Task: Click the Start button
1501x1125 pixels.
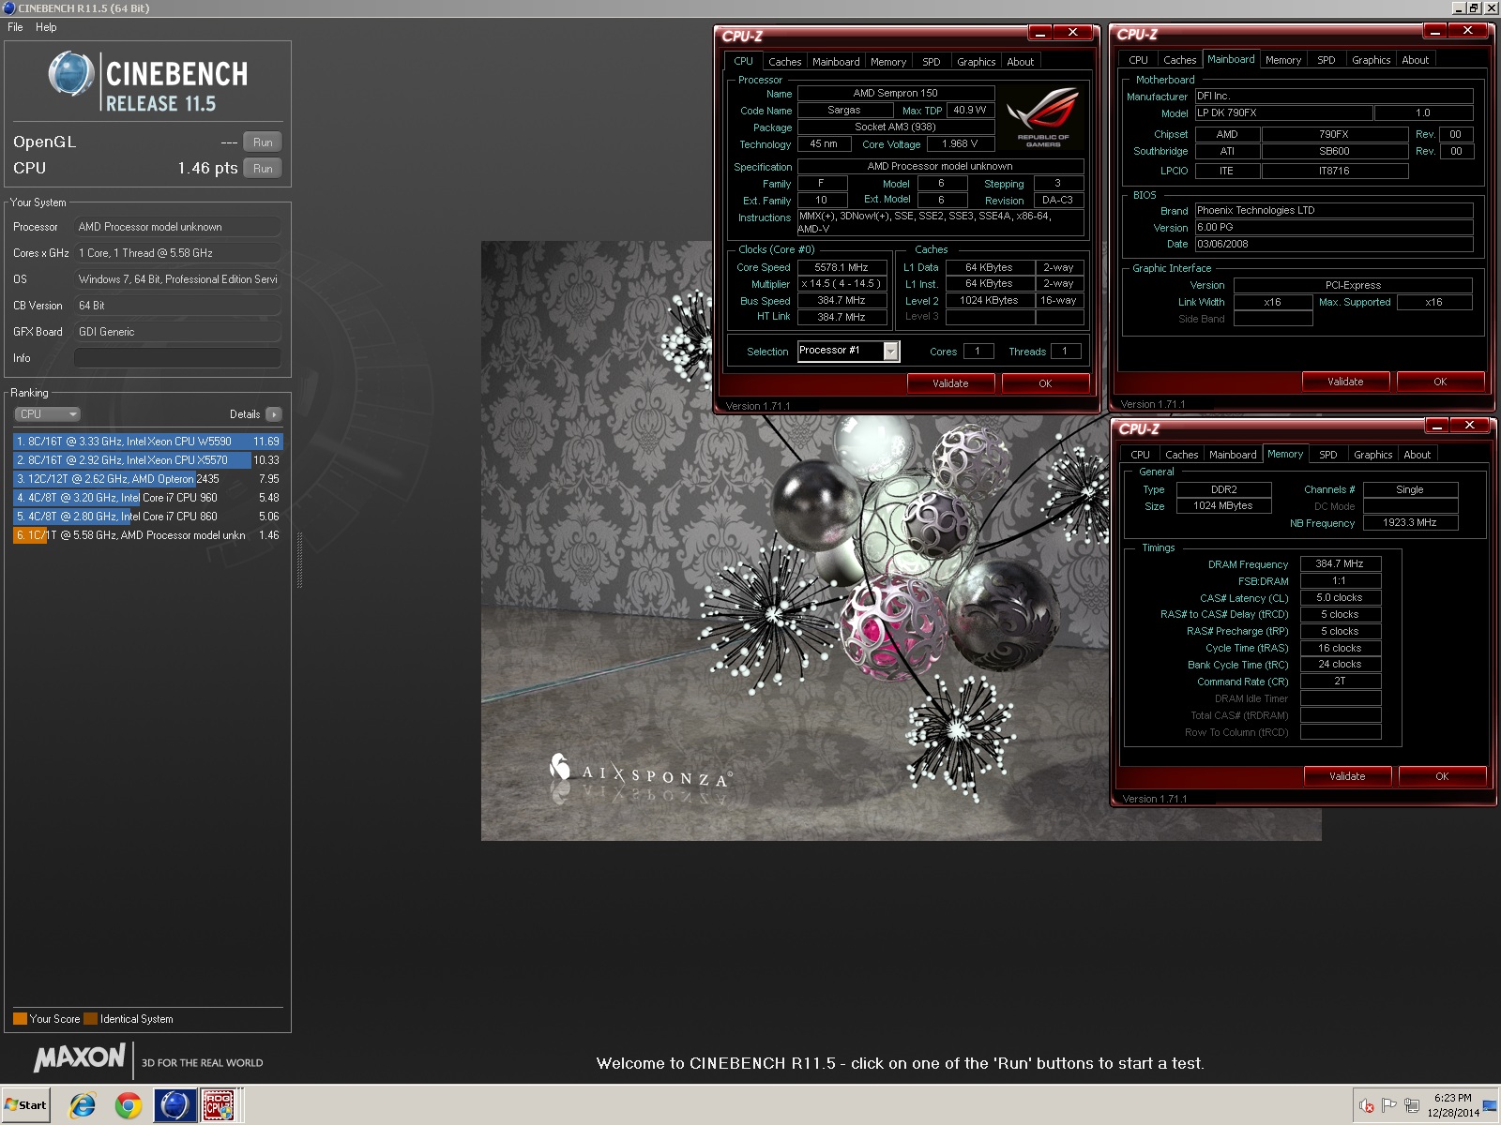Action: tap(26, 1105)
